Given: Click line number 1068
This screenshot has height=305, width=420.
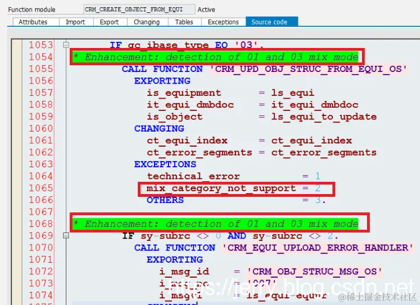Looking at the screenshot, I should click(41, 224).
